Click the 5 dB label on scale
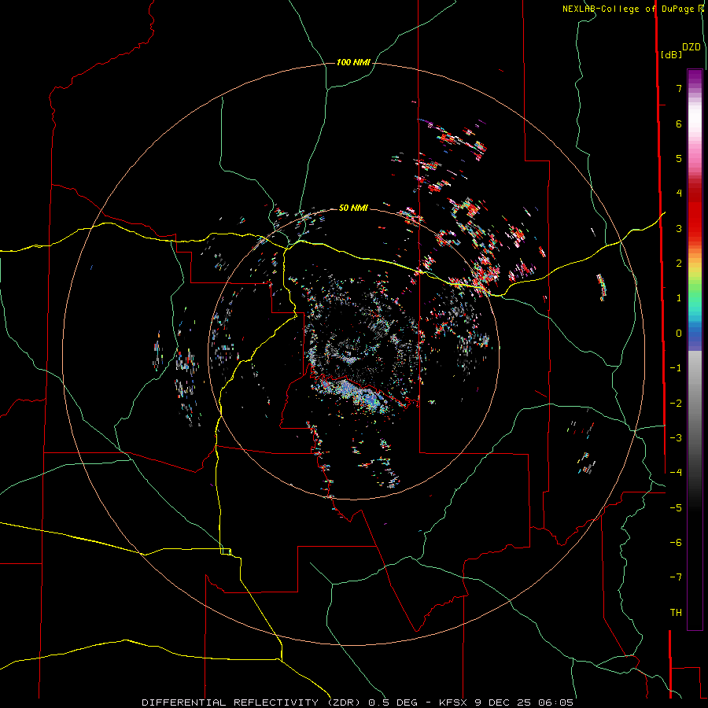 pos(679,158)
